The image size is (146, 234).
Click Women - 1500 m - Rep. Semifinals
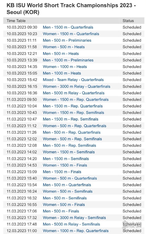[x=74, y=113]
